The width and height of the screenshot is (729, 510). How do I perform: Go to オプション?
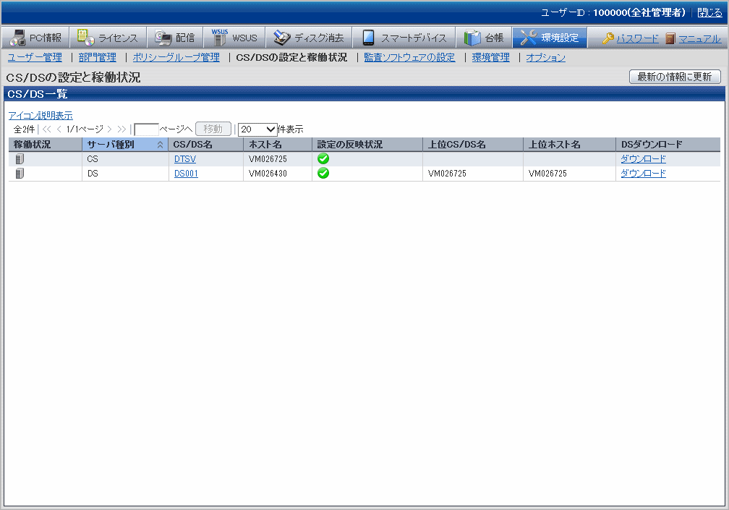point(546,57)
